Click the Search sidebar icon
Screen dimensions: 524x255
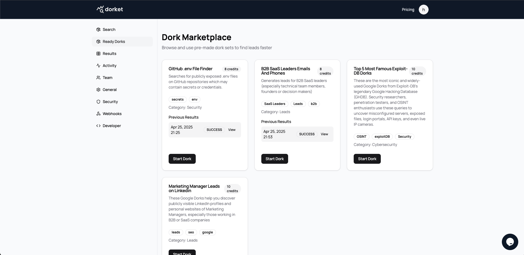98,30
